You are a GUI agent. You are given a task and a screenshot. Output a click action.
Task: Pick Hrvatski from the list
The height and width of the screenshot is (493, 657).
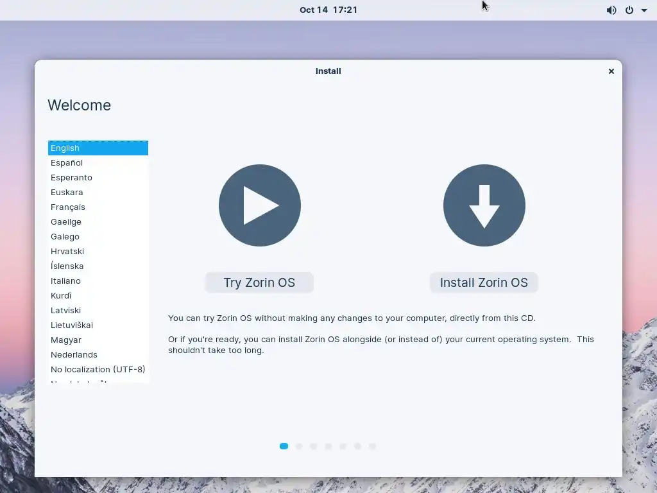(98, 251)
